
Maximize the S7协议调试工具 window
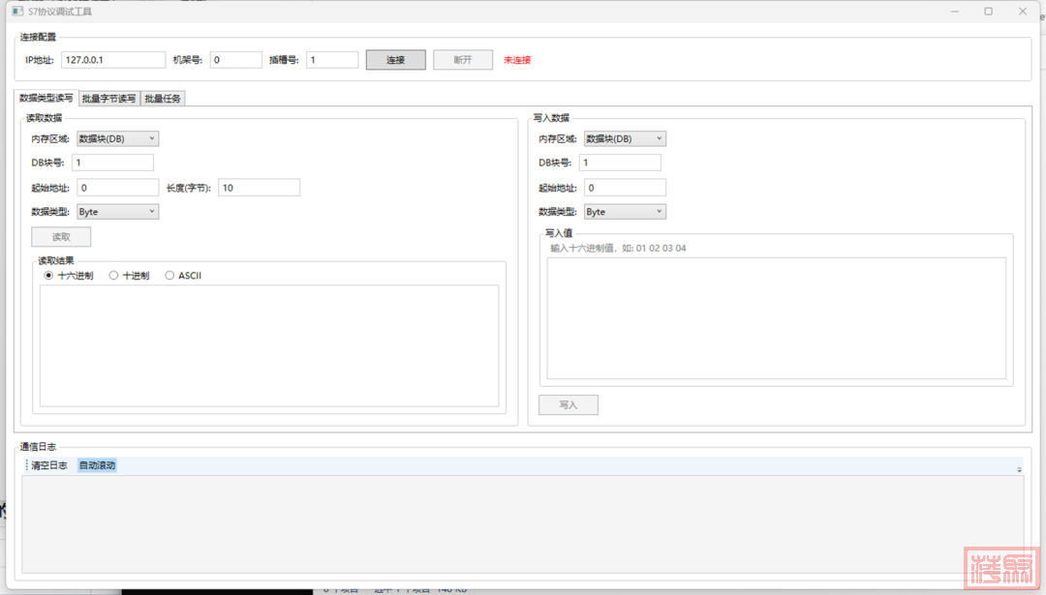pos(988,12)
